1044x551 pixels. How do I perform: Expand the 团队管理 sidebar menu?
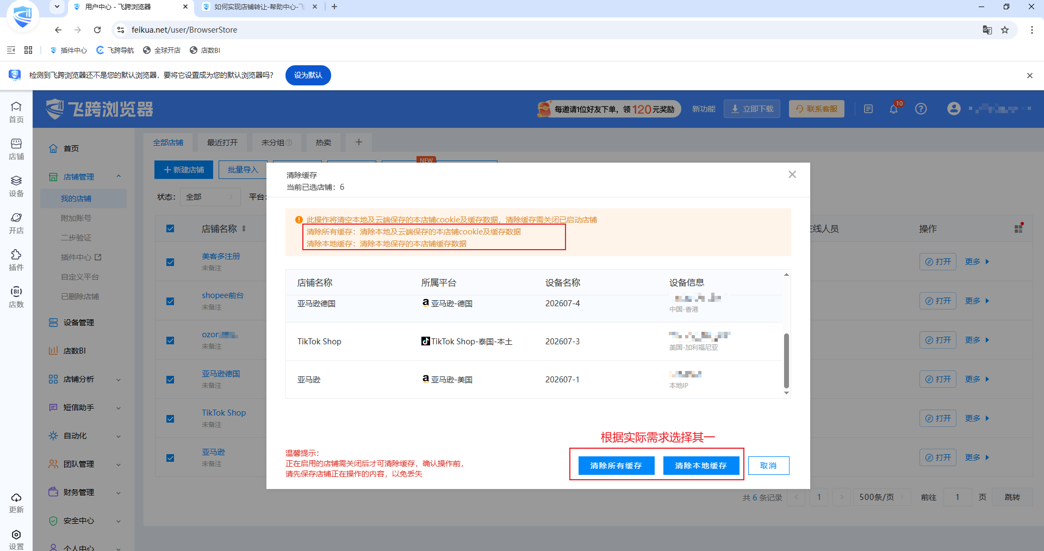(x=84, y=464)
